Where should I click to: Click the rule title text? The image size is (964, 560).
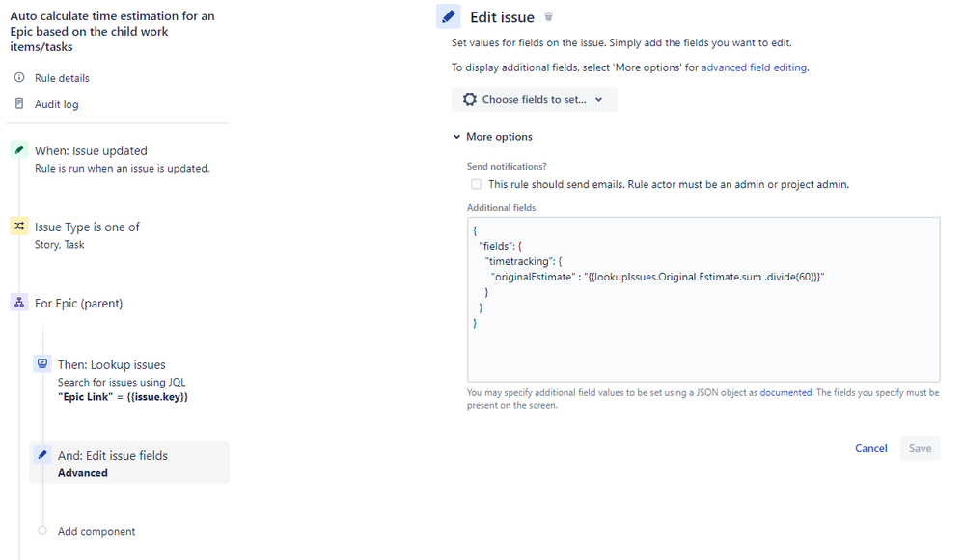click(x=113, y=31)
